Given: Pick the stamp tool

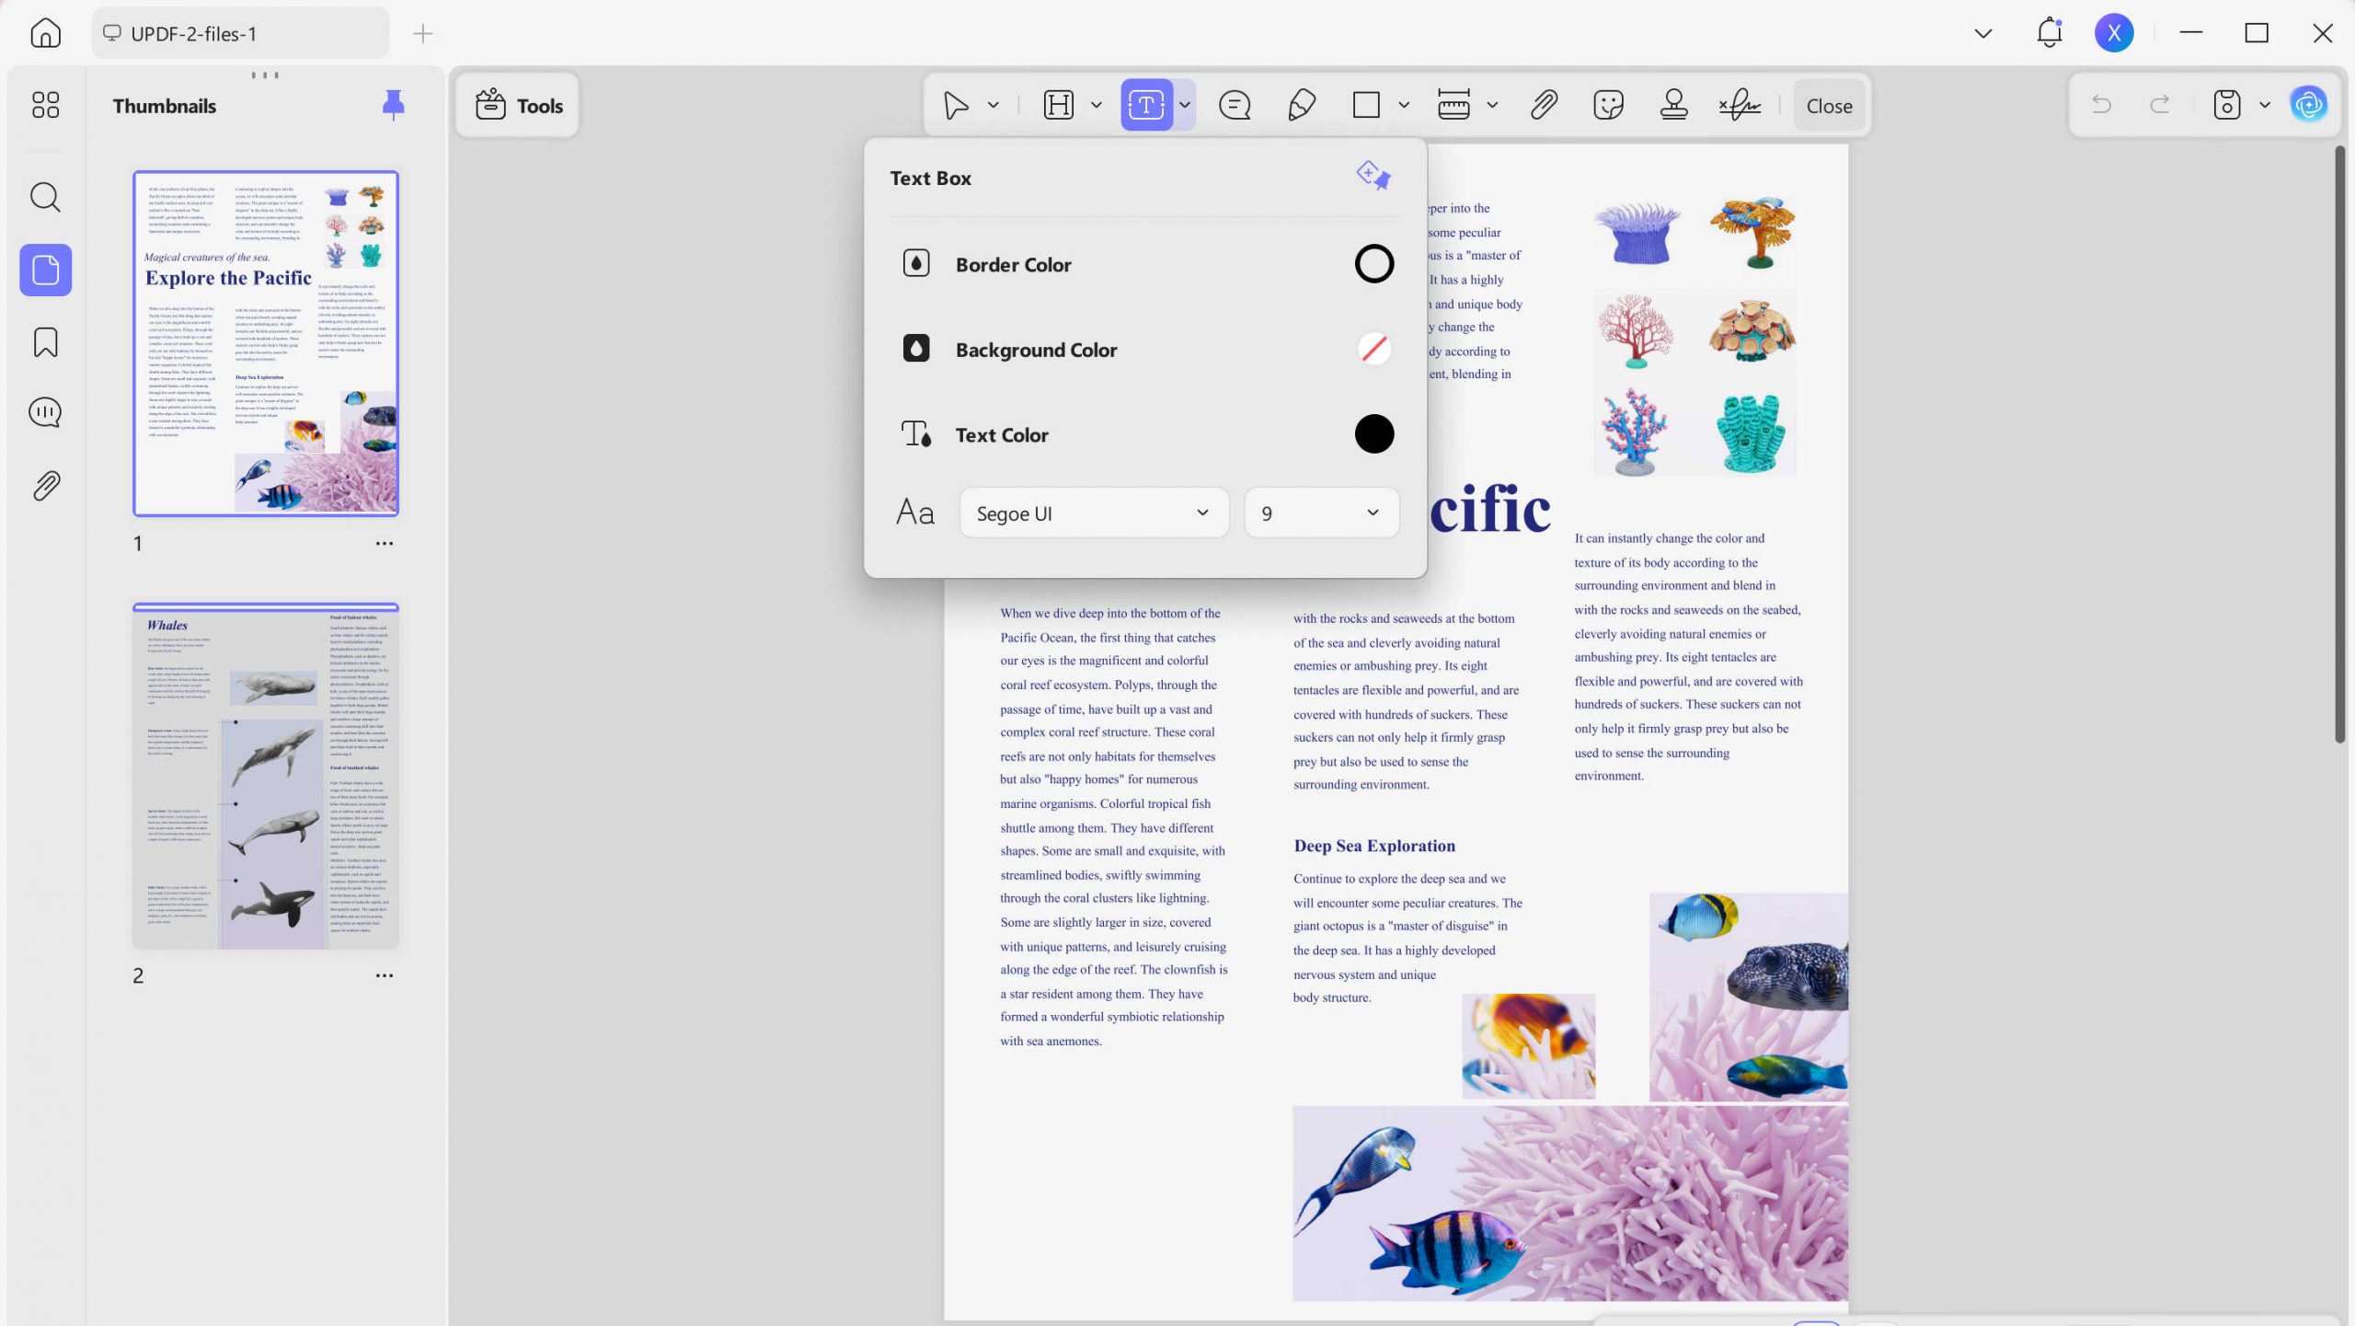Looking at the screenshot, I should (x=1673, y=105).
